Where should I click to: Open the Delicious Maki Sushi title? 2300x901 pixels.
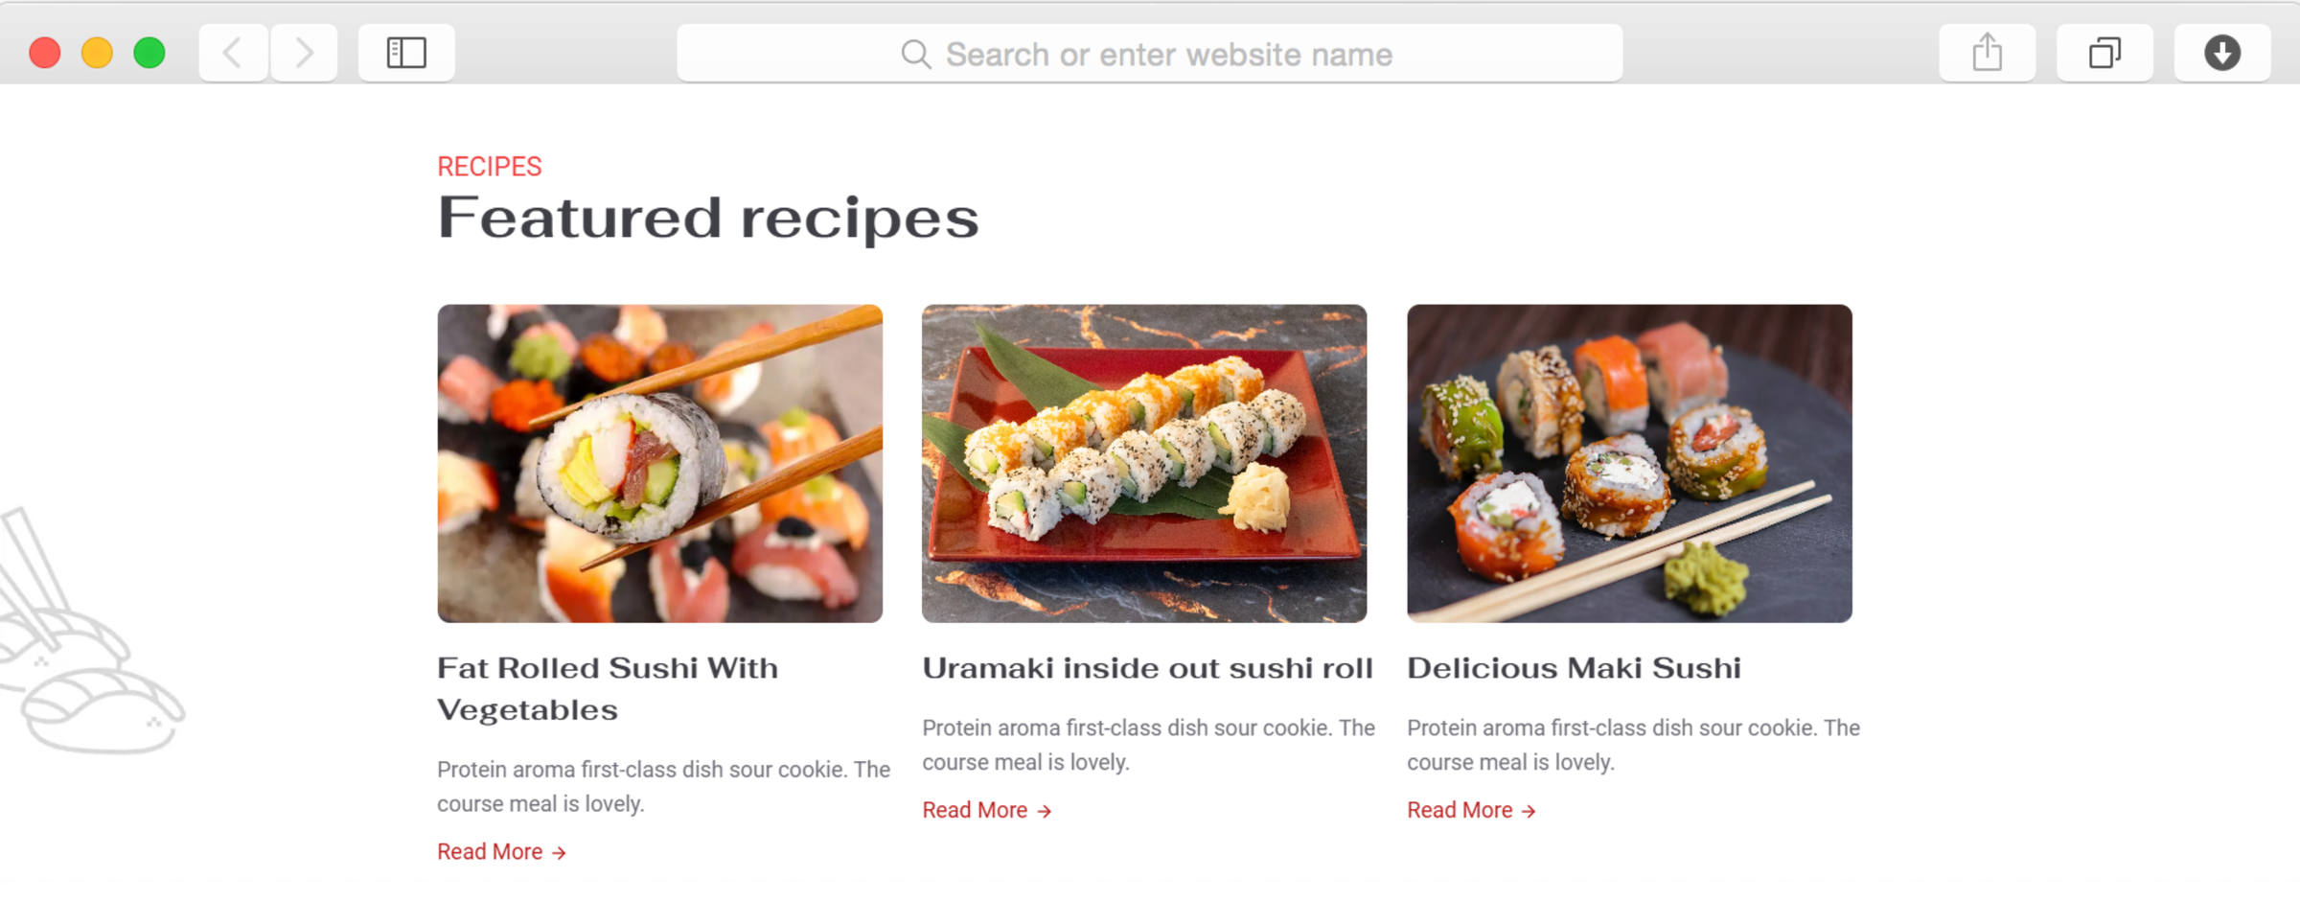(1574, 668)
